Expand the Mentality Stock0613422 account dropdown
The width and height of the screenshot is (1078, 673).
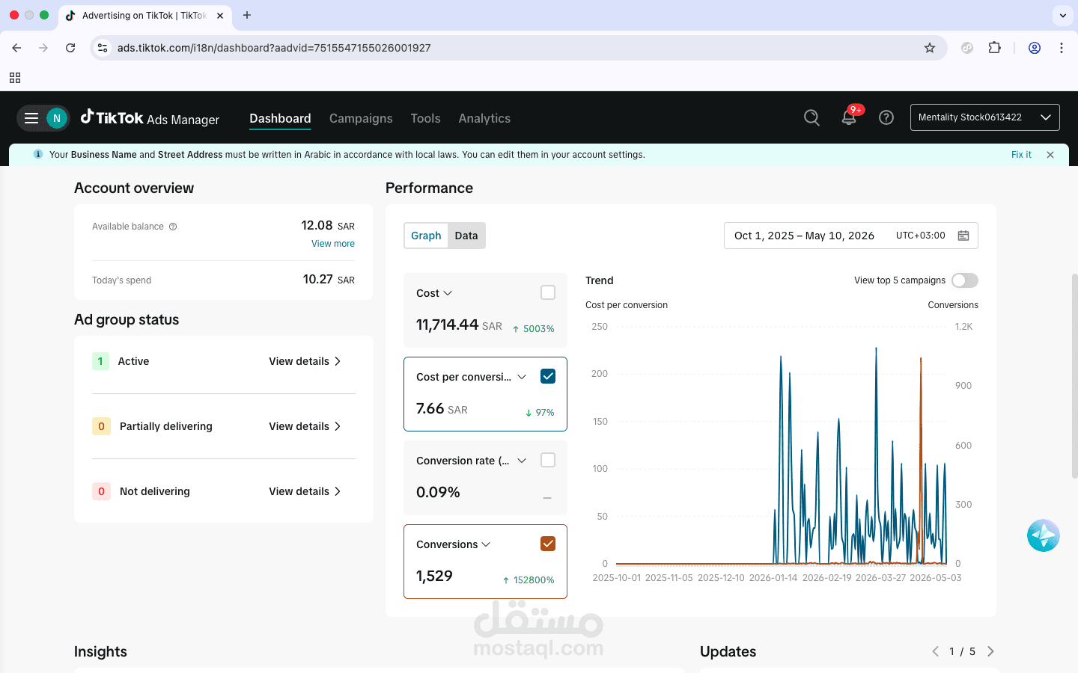(984, 117)
